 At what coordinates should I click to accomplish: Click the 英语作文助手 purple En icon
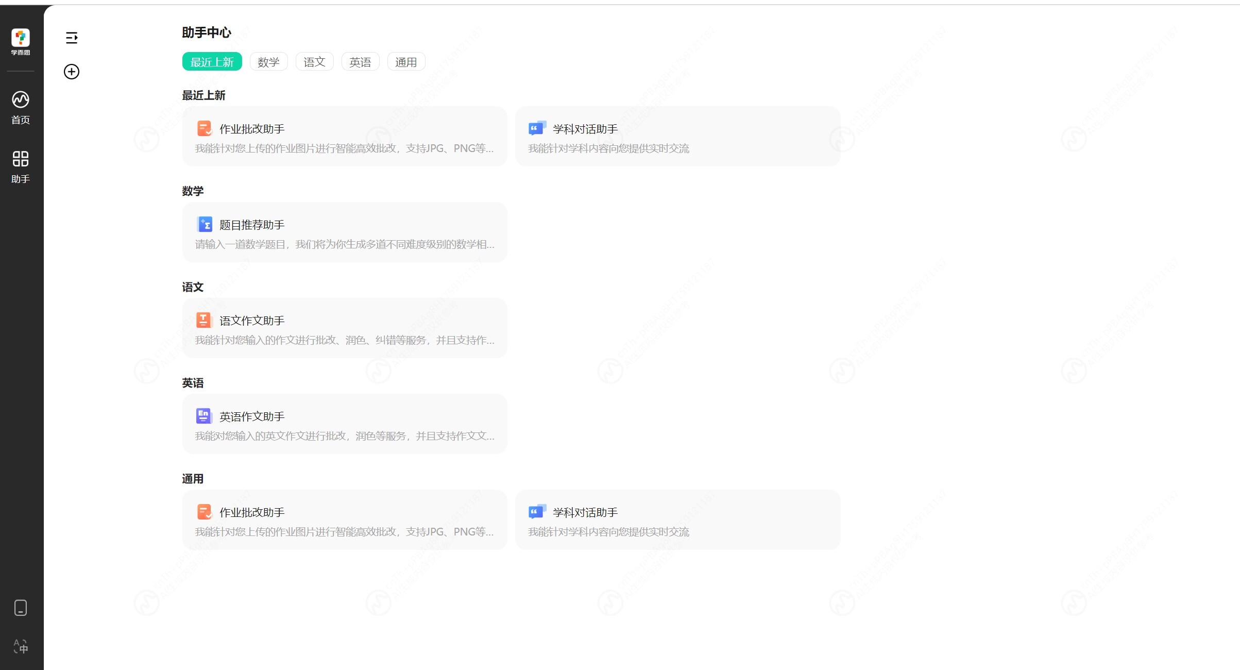point(204,416)
